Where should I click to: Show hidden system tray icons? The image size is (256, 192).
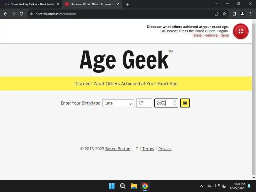tap(201, 186)
